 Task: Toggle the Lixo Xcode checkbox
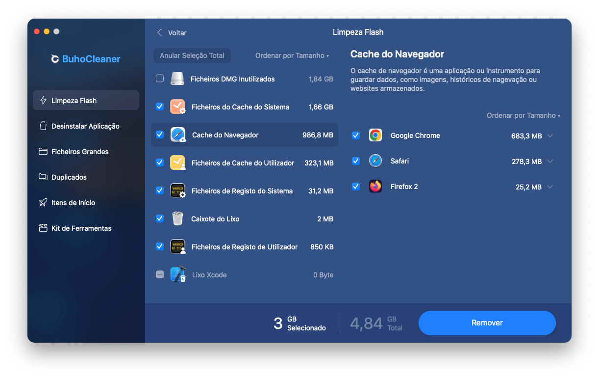[x=160, y=274]
